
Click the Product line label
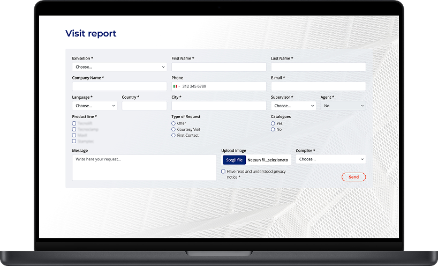[85, 116]
